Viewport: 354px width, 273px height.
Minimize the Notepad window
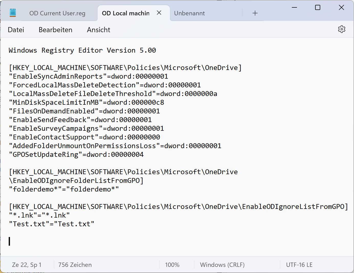click(294, 7)
